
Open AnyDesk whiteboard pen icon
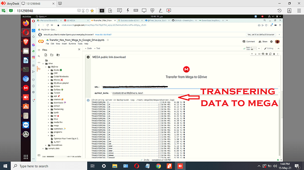click(160, 11)
